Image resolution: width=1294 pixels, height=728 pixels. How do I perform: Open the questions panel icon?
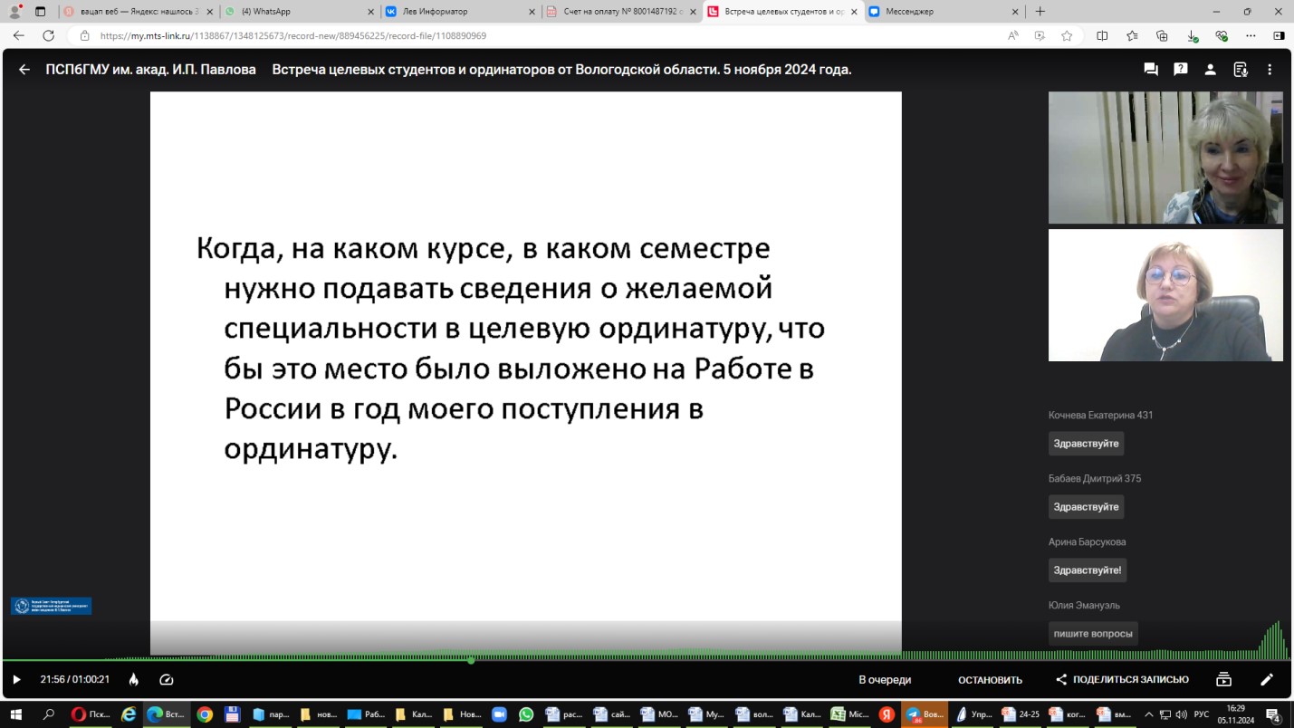tap(1181, 70)
